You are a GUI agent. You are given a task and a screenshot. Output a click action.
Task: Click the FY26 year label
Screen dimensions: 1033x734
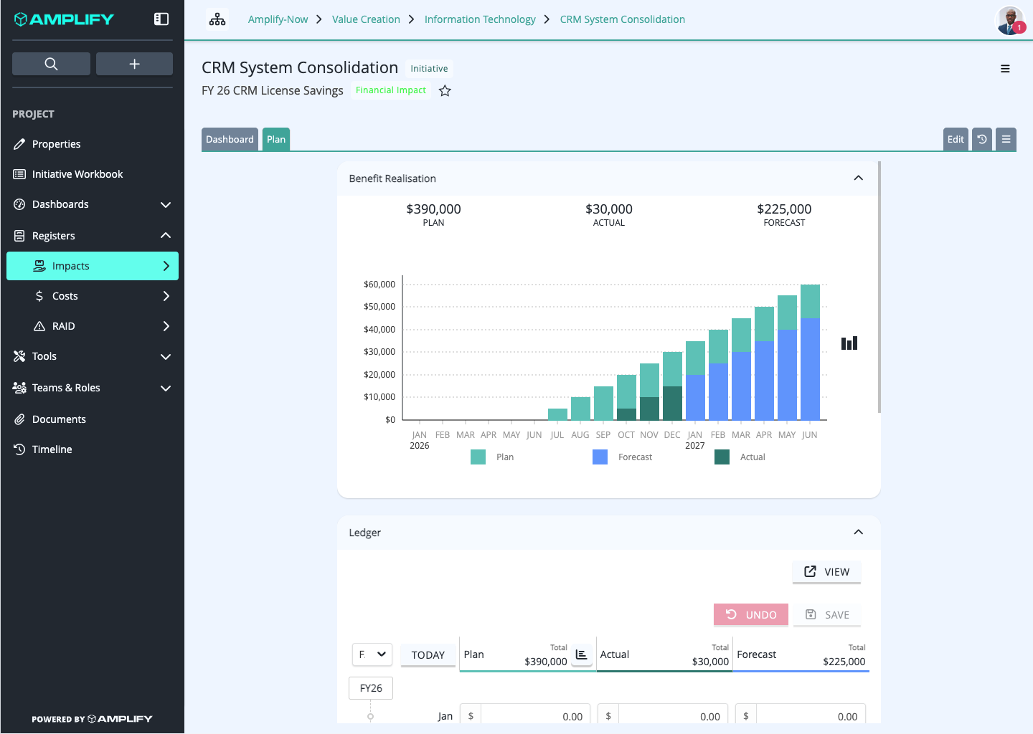click(x=371, y=688)
